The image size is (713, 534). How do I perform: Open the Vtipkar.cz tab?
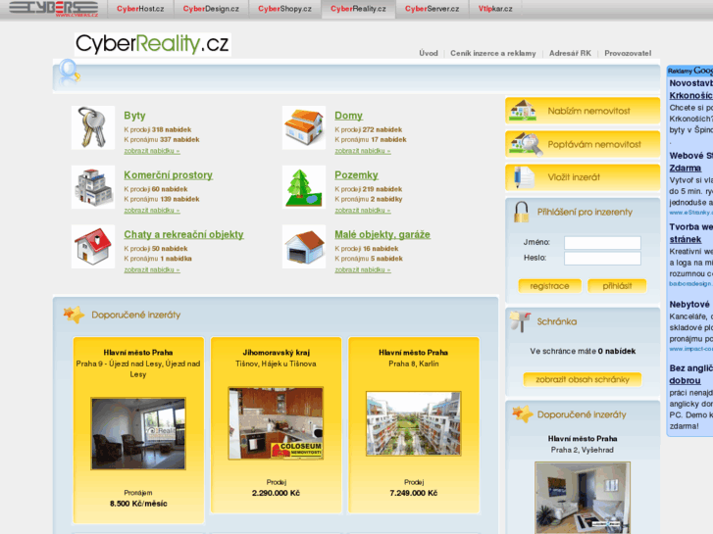coord(495,9)
